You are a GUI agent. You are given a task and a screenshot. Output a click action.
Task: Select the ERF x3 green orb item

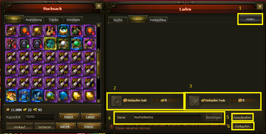click(x=76, y=44)
